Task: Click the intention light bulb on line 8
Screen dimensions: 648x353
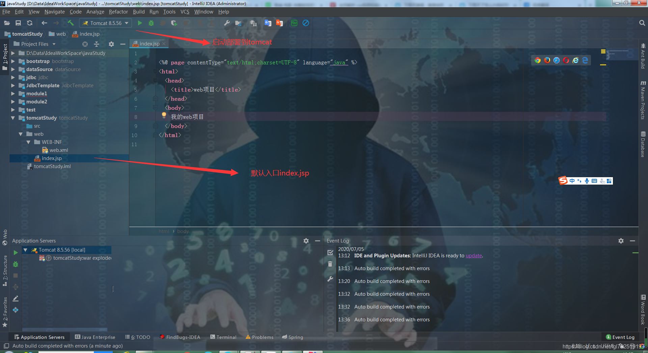Action: 164,115
